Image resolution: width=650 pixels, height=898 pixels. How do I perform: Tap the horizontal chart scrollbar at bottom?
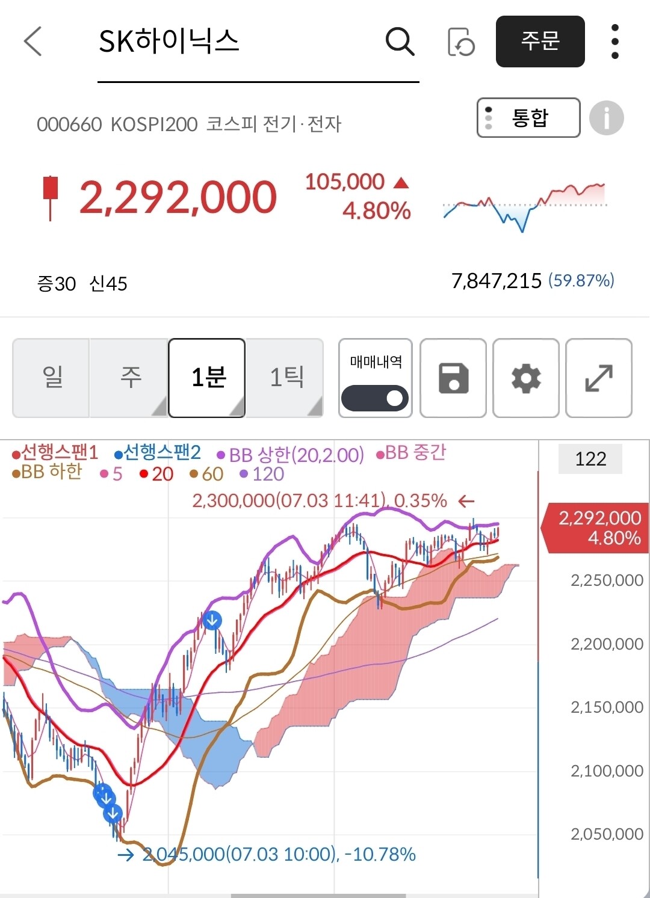pyautogui.click(x=319, y=896)
